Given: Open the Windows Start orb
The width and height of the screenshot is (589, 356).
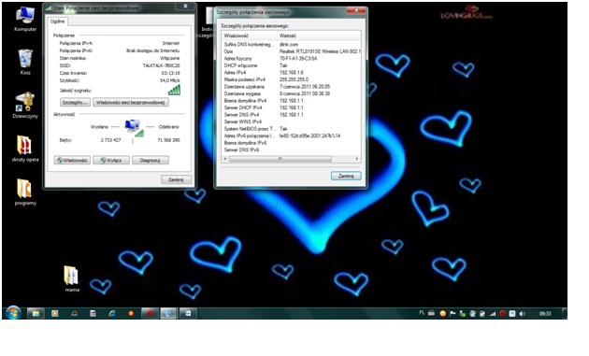Looking at the screenshot, I should click(13, 313).
